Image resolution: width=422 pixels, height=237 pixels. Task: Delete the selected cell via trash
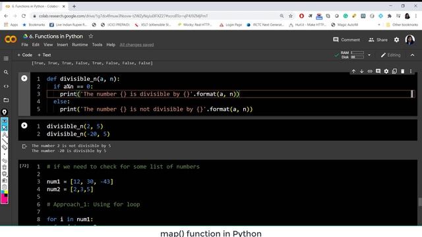(403, 71)
